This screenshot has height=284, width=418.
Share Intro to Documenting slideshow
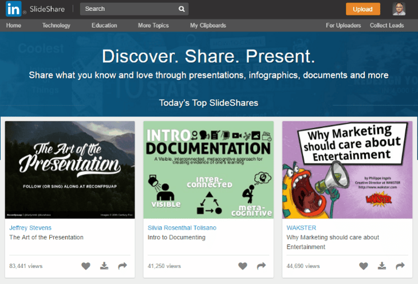[261, 266]
